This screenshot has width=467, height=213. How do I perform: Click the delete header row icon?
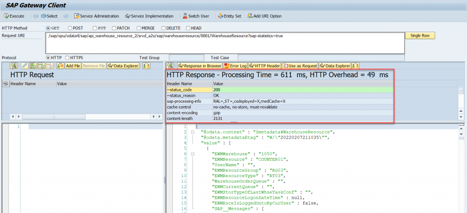pyautogui.click(x=49, y=66)
